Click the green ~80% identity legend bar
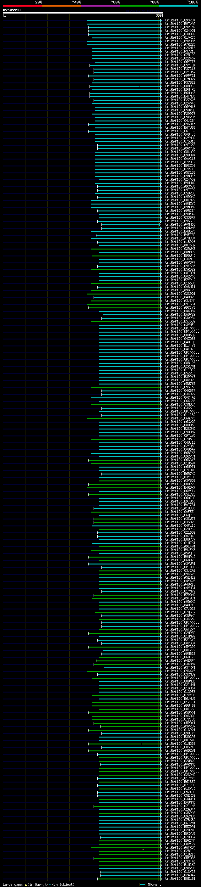Image resolution: width=201 pixels, height=887 pixels. coord(139,6)
